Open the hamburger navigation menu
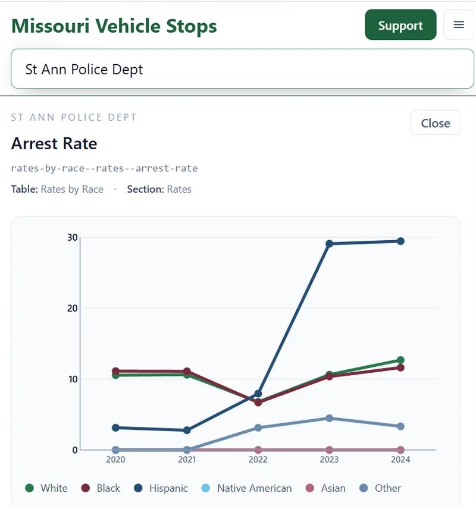Image resolution: width=476 pixels, height=506 pixels. pyautogui.click(x=459, y=25)
